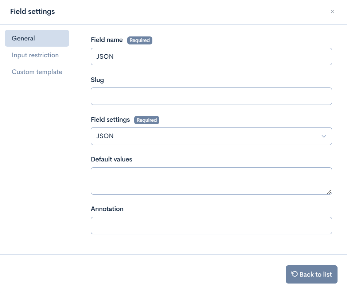347x293 pixels.
Task: Click into the Slug input field
Action: (211, 96)
